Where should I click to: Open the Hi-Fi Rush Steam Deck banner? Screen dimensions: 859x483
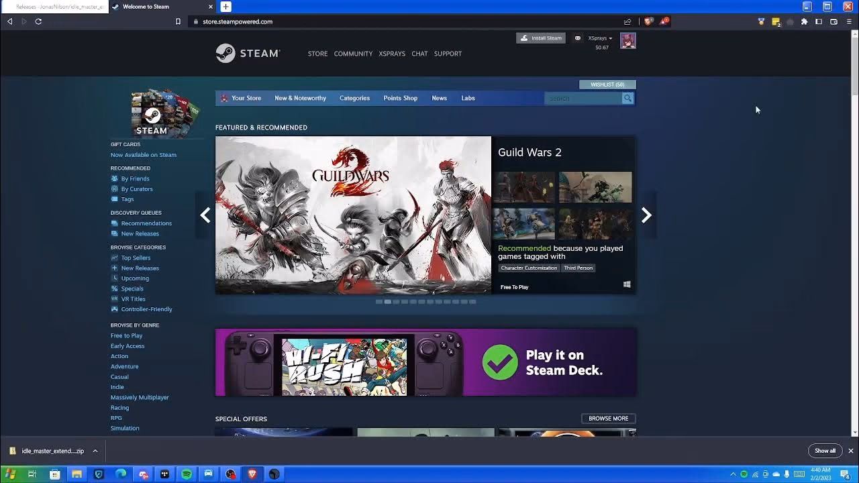tap(425, 362)
